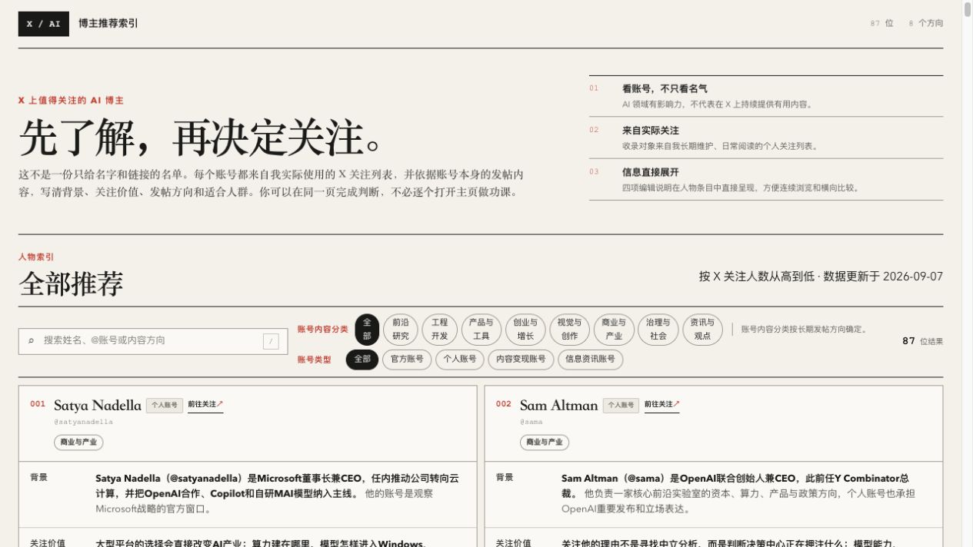Click the 信息直接展开 item
This screenshot has height=547, width=973.
[x=766, y=179]
